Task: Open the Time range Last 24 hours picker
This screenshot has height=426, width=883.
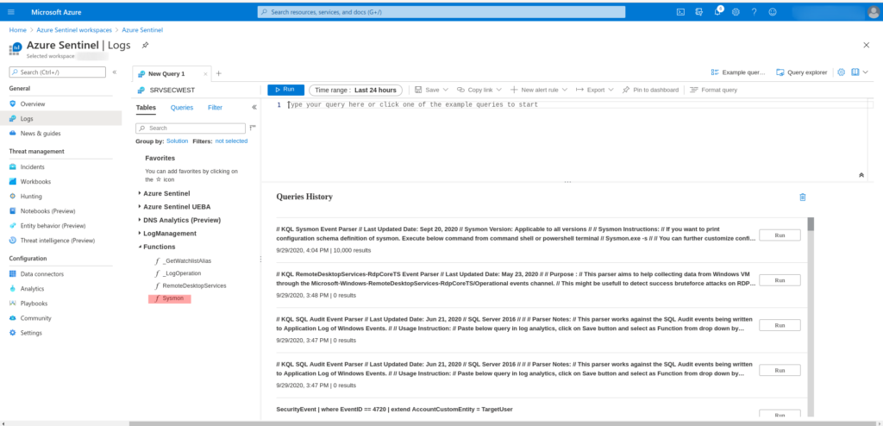Action: click(x=355, y=90)
